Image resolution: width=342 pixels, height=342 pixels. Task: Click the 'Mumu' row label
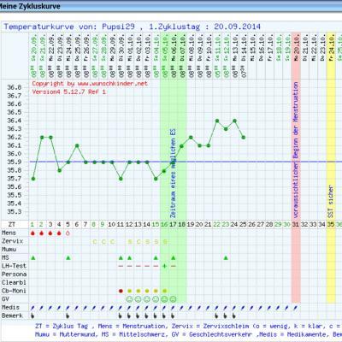click(9, 250)
